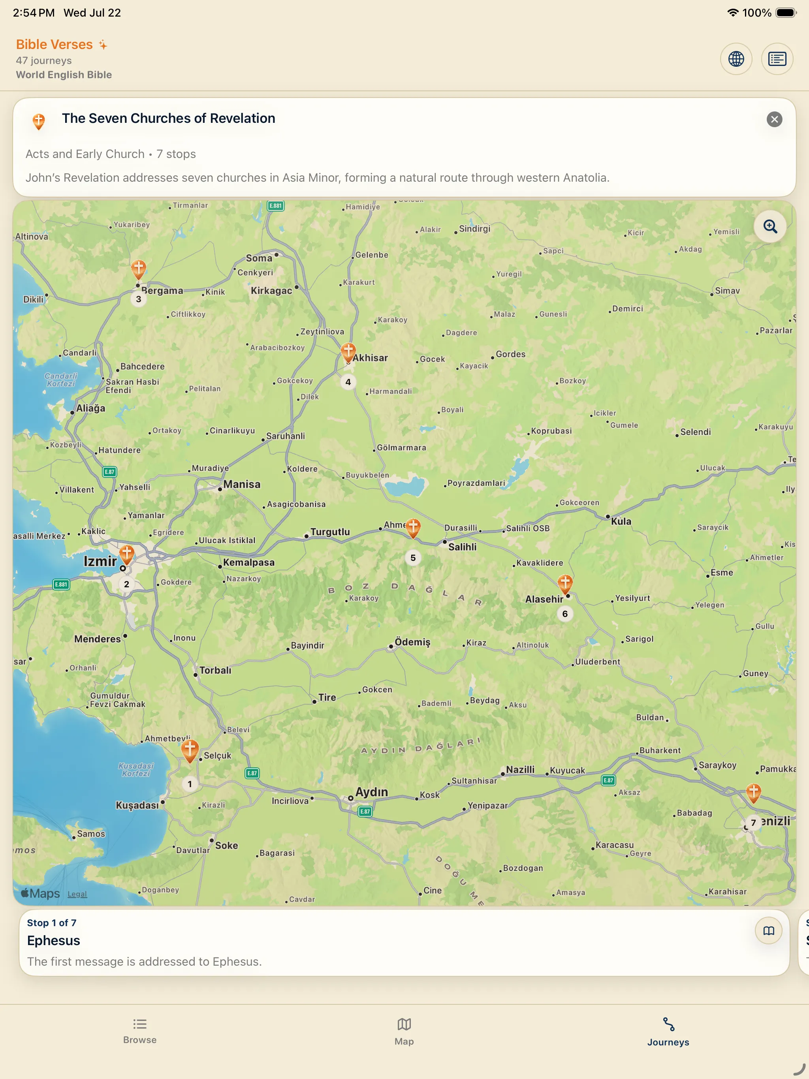This screenshot has height=1079, width=809.
Task: Select the Thyatira pin at Akhisar
Action: click(x=348, y=352)
